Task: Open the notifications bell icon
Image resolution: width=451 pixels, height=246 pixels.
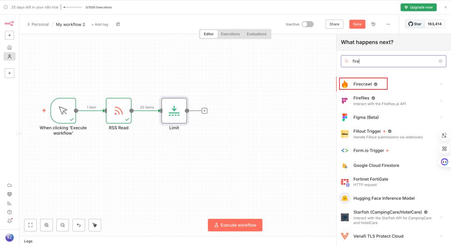Action: pos(10,221)
